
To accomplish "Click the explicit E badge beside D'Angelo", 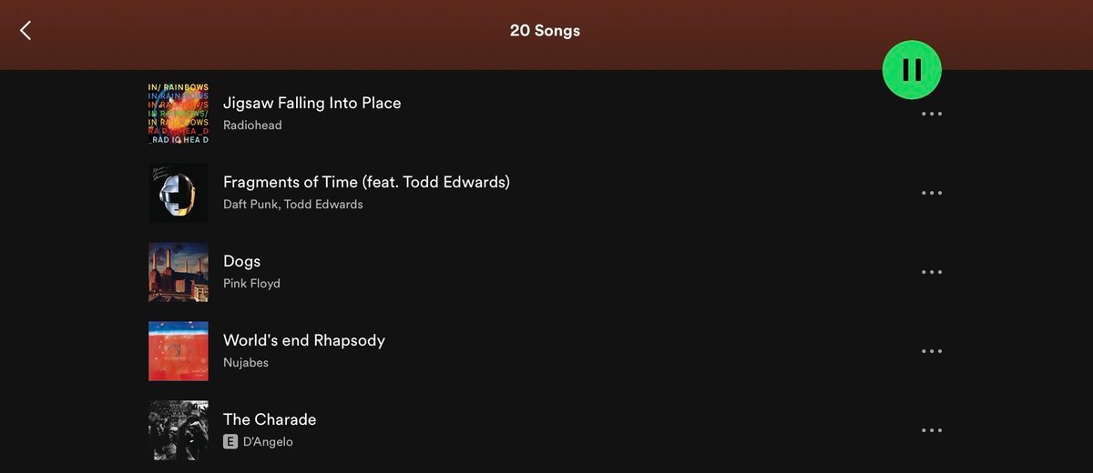I will tap(230, 442).
